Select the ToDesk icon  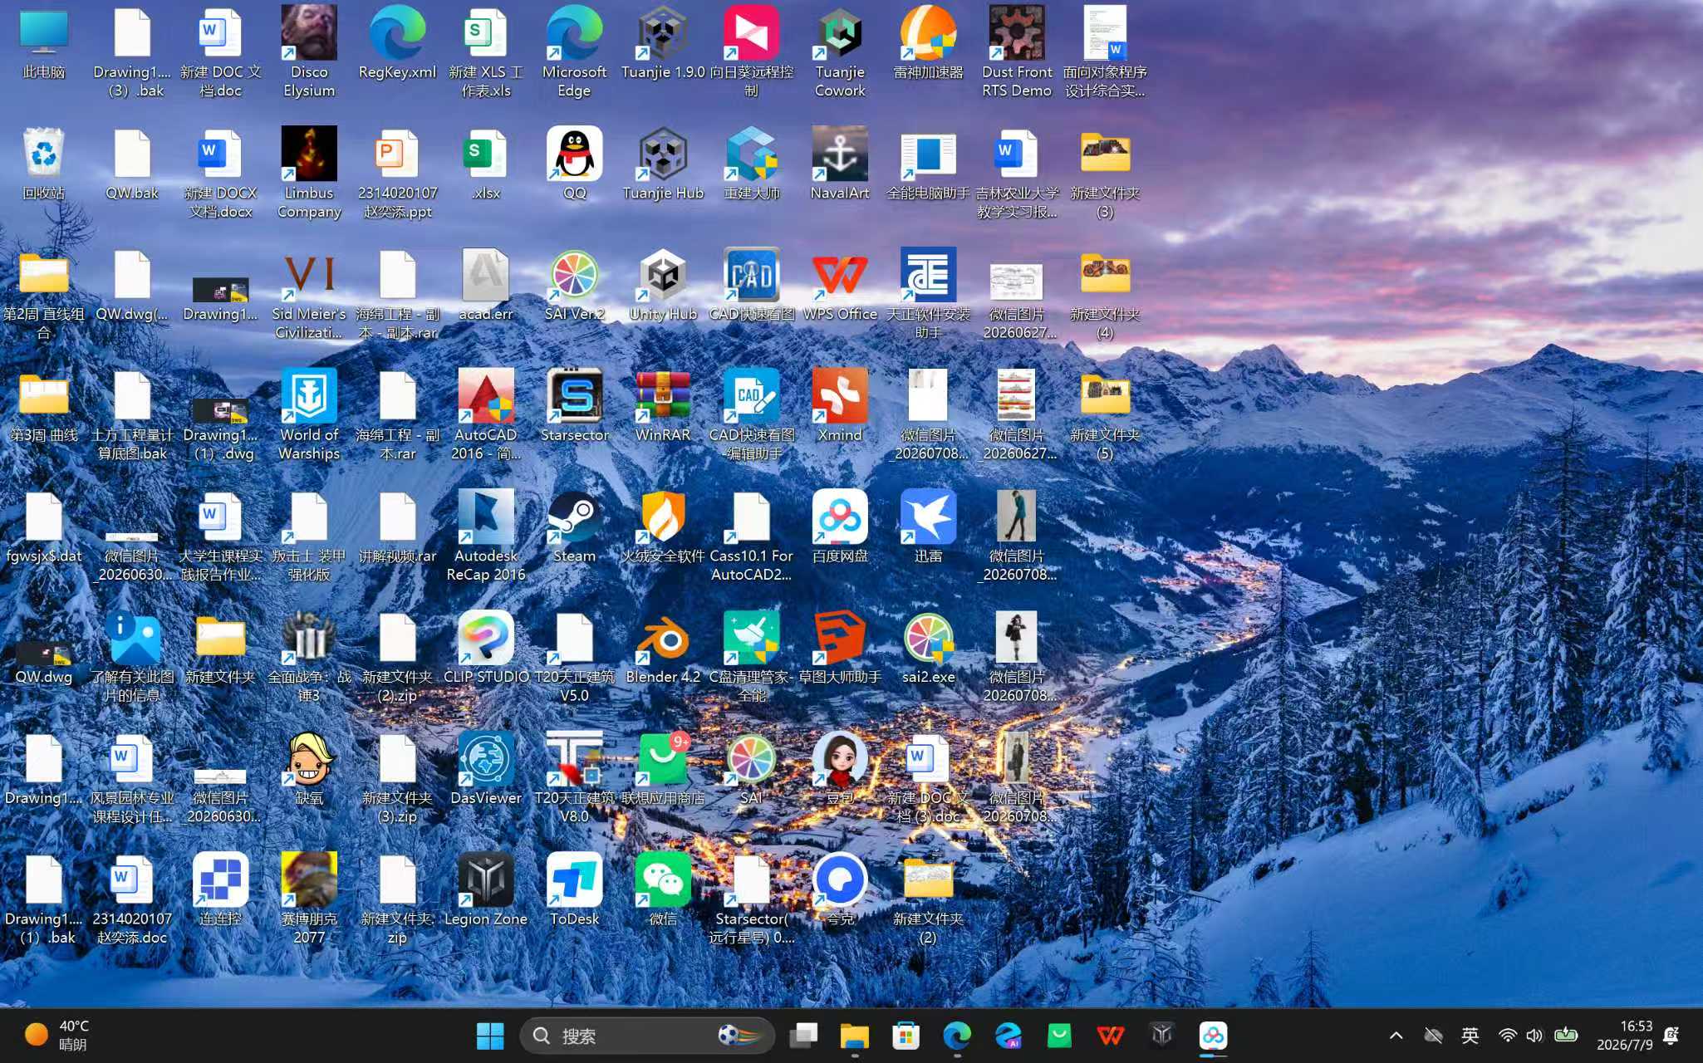(x=574, y=890)
